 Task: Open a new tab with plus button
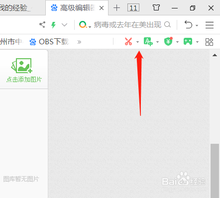pos(116,8)
